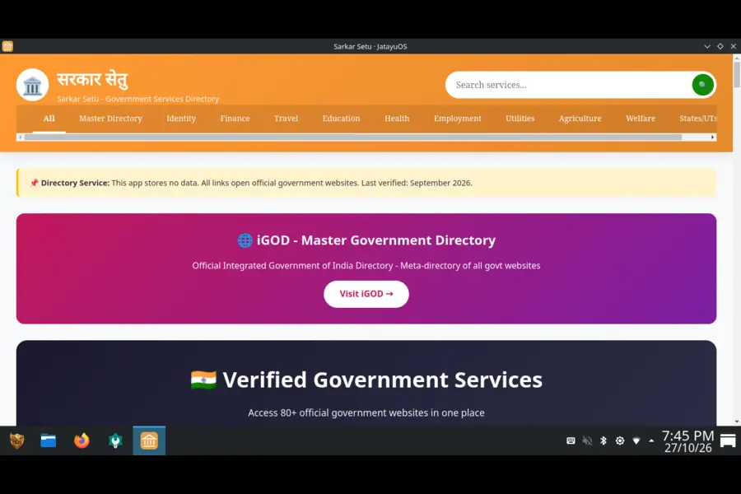Click the vertical page scrollbar thumb
Image resolution: width=741 pixels, height=494 pixels.
tap(737, 74)
